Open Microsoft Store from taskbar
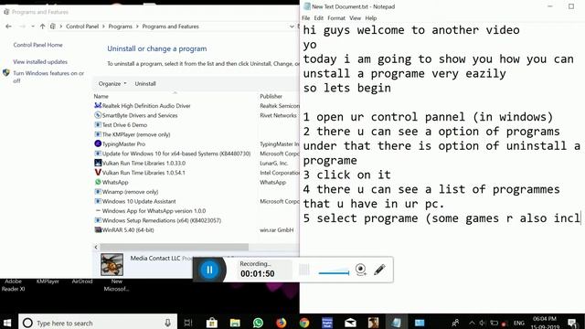The width and height of the screenshot is (585, 329). pos(211,323)
